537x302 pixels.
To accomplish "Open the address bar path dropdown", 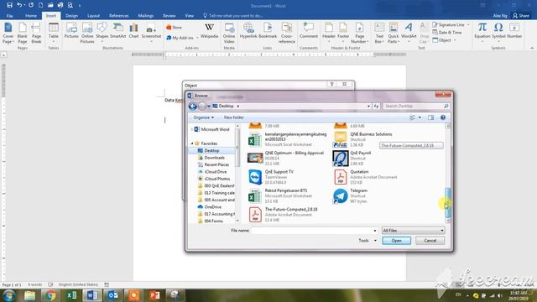I will click(368, 107).
